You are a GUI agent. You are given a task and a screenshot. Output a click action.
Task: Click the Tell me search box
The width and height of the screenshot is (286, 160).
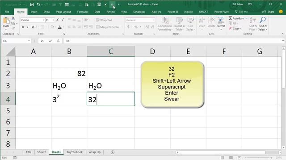click(x=241, y=12)
